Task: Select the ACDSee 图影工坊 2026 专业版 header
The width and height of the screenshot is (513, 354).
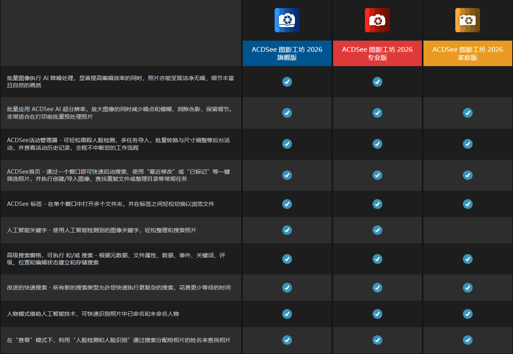Action: click(x=377, y=53)
